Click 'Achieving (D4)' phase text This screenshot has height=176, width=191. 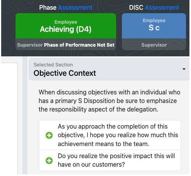66,29
